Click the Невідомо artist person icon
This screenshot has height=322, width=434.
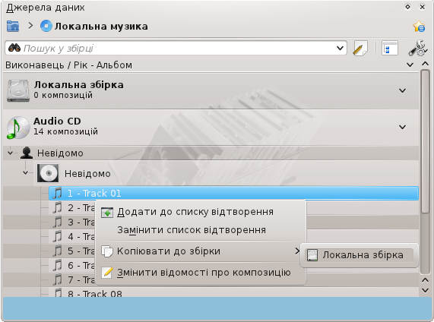[27, 153]
